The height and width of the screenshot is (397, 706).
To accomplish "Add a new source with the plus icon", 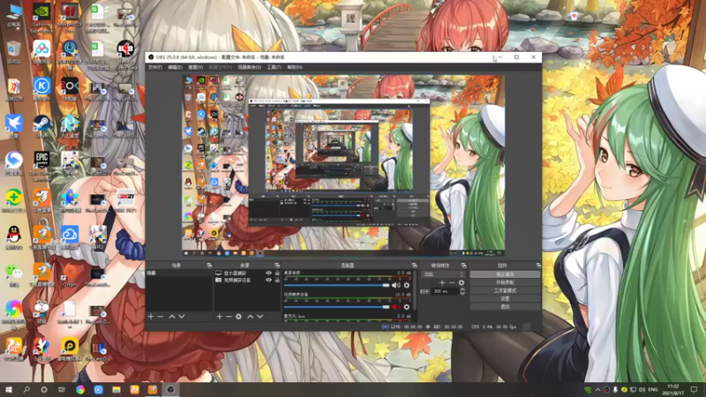I will click(219, 317).
